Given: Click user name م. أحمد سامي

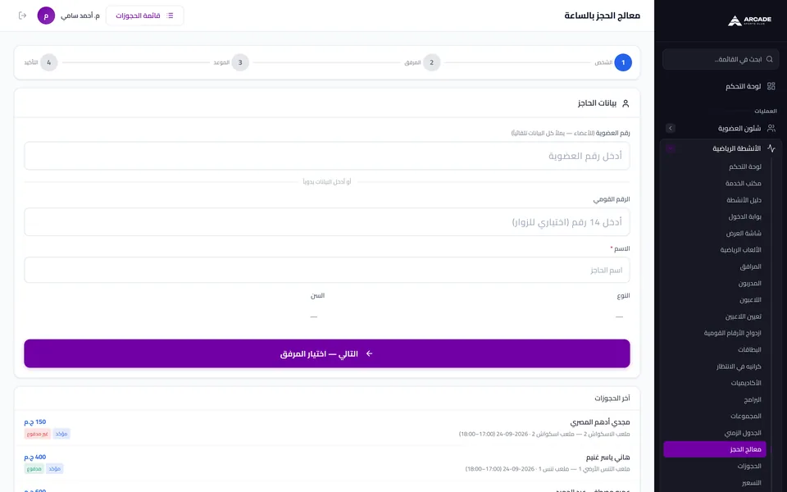Looking at the screenshot, I should tap(80, 16).
